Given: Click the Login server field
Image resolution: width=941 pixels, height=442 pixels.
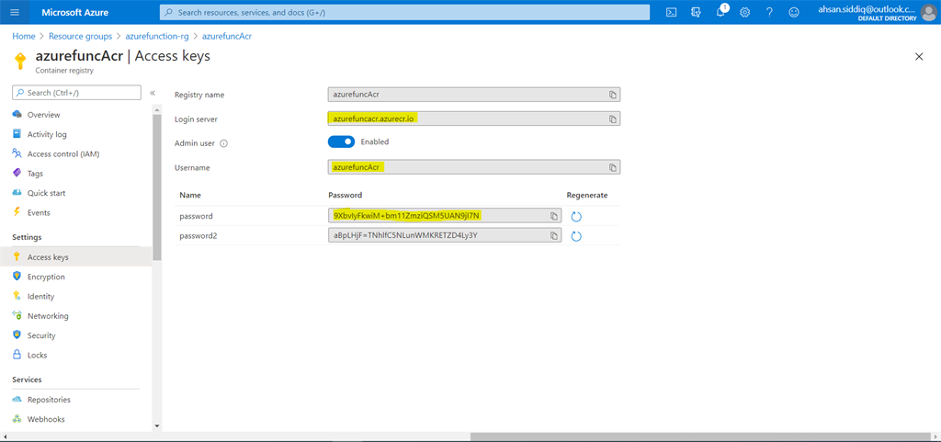Looking at the screenshot, I should coord(473,119).
